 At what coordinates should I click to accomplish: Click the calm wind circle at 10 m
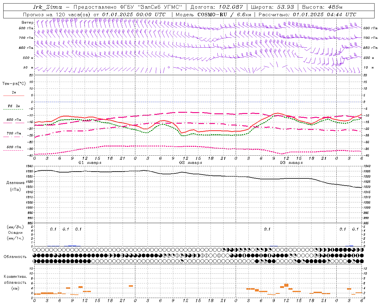pyautogui.click(x=169, y=67)
